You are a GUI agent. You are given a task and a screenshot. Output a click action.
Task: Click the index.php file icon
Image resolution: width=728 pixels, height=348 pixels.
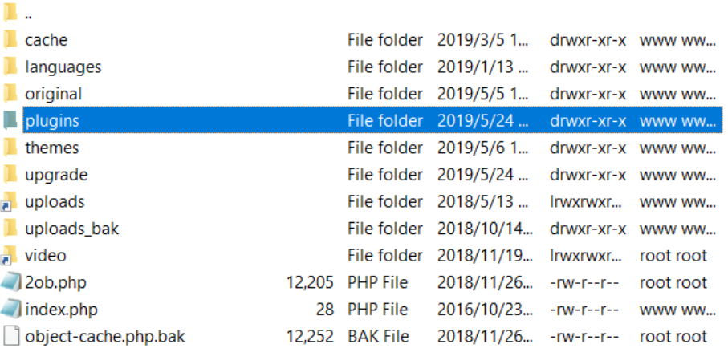(x=10, y=310)
